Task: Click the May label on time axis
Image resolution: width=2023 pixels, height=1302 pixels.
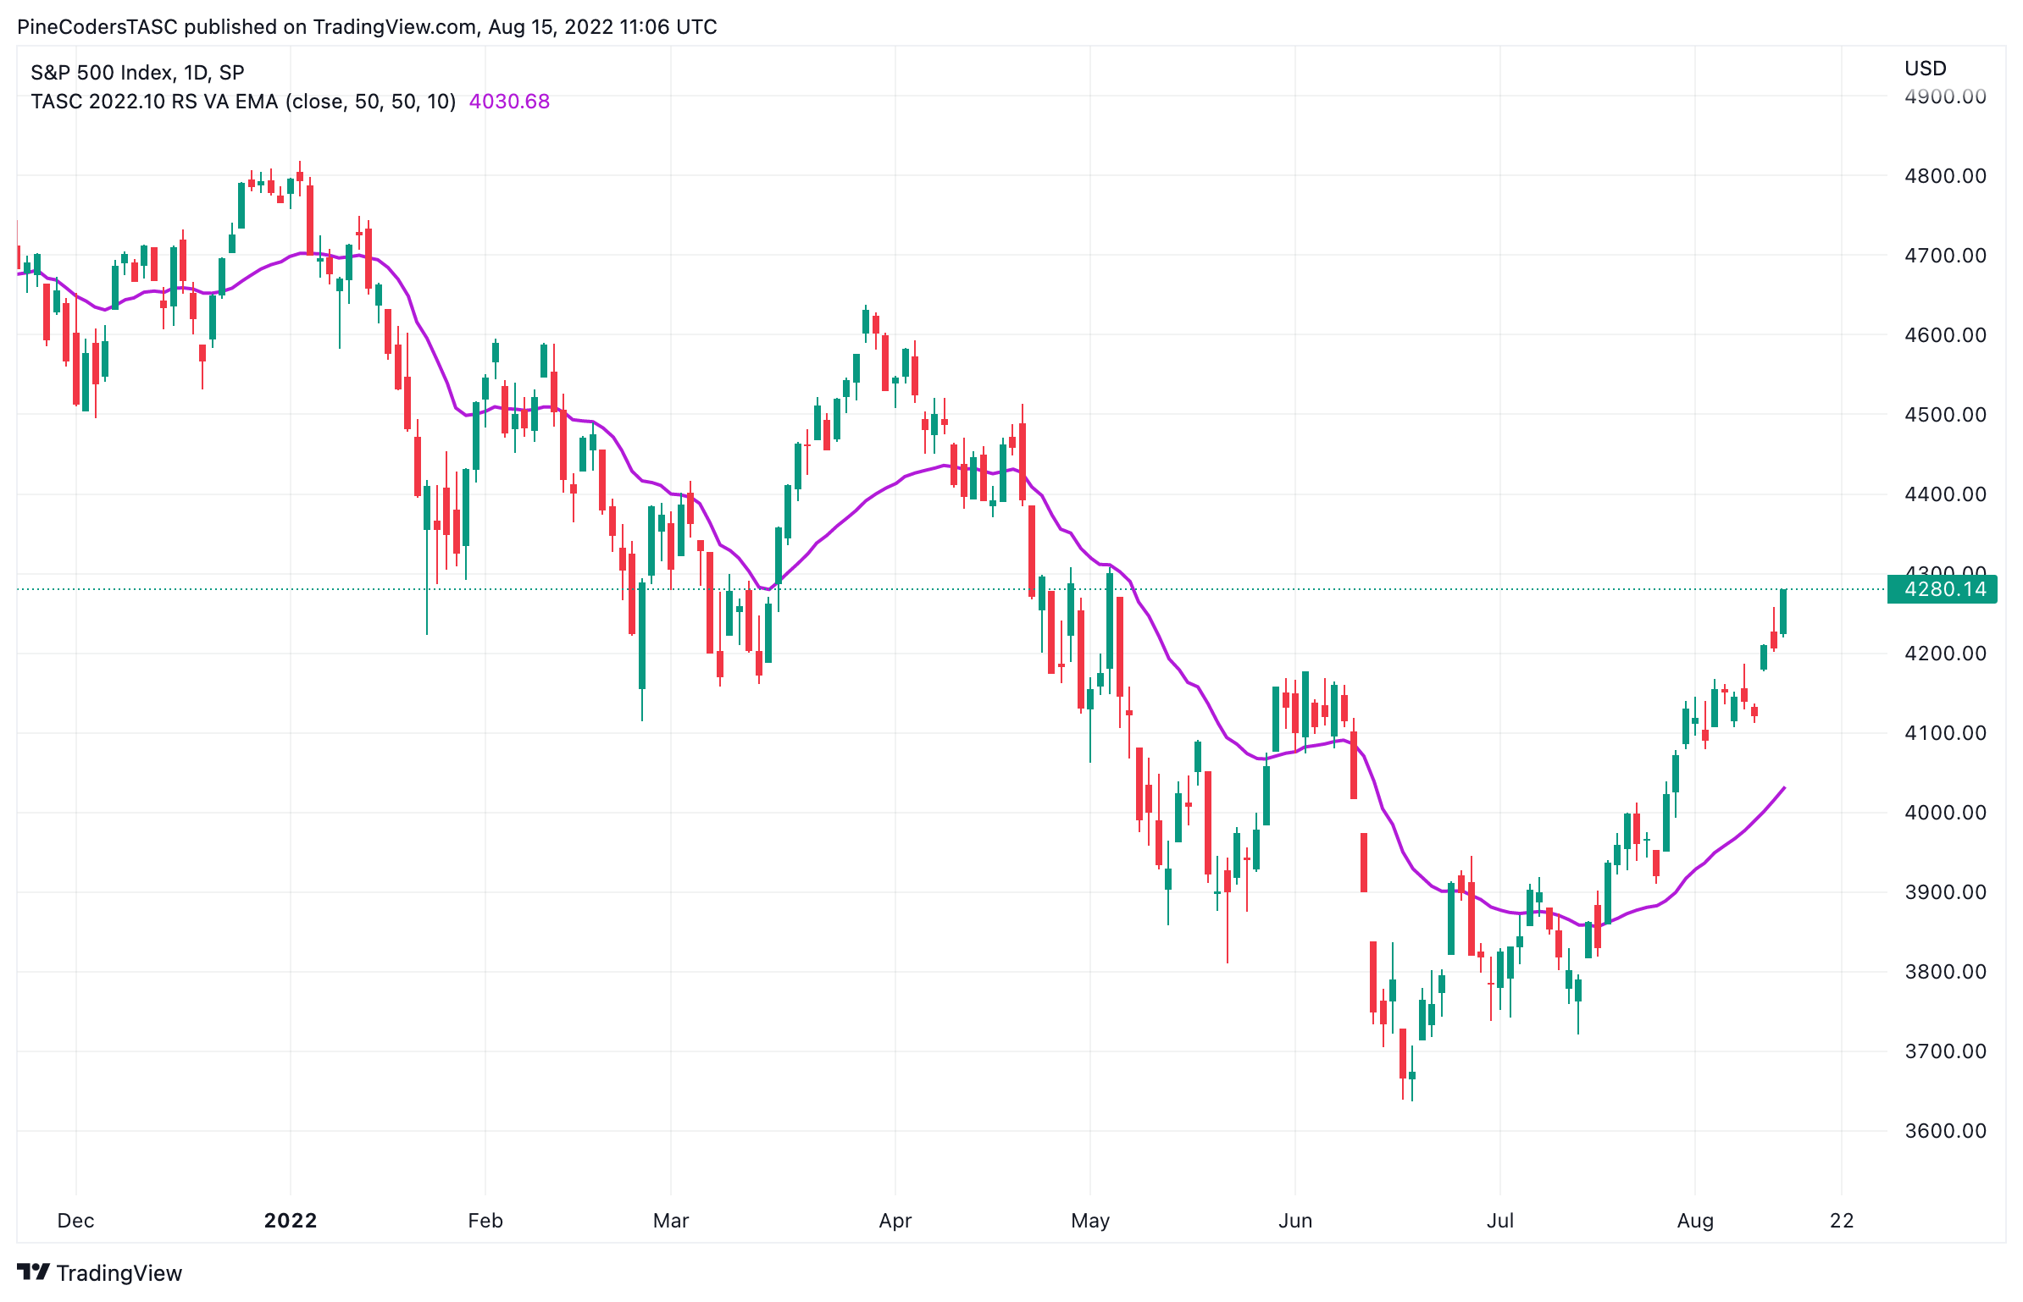Action: tap(1090, 1221)
